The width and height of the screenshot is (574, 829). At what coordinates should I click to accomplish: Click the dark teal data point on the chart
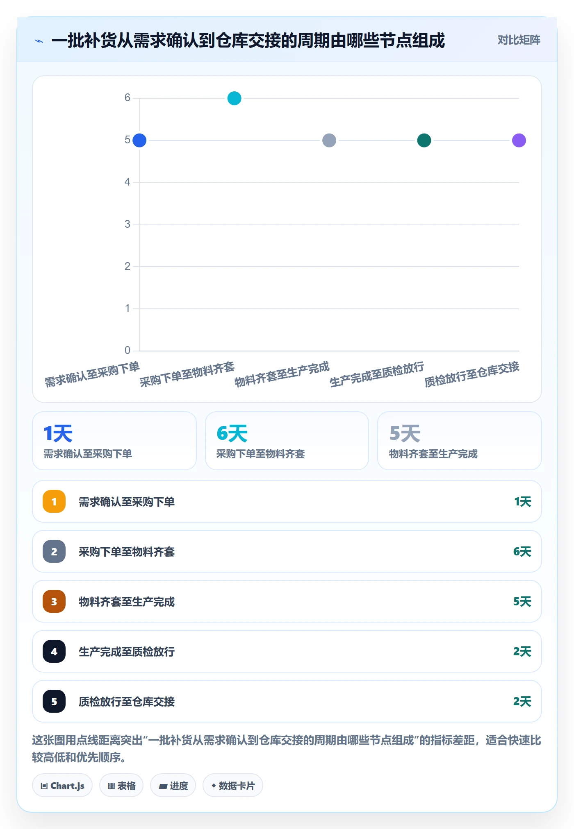pyautogui.click(x=424, y=140)
